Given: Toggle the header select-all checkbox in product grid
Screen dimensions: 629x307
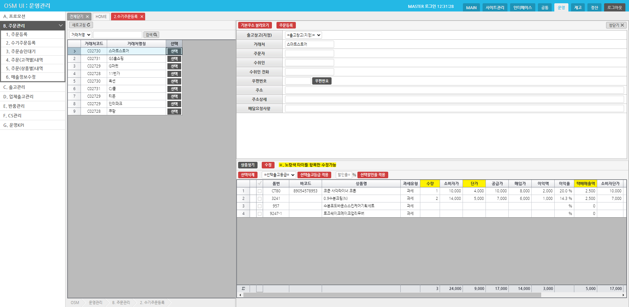Looking at the screenshot, I should (259, 183).
